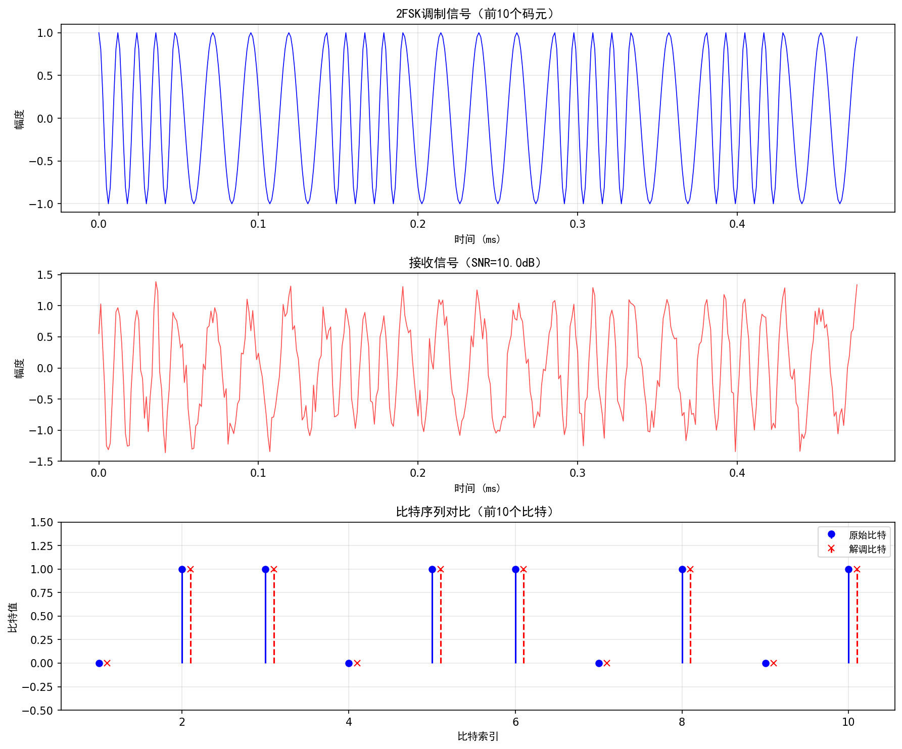
Task: Click red demodulated cross at index 10
Action: (857, 569)
